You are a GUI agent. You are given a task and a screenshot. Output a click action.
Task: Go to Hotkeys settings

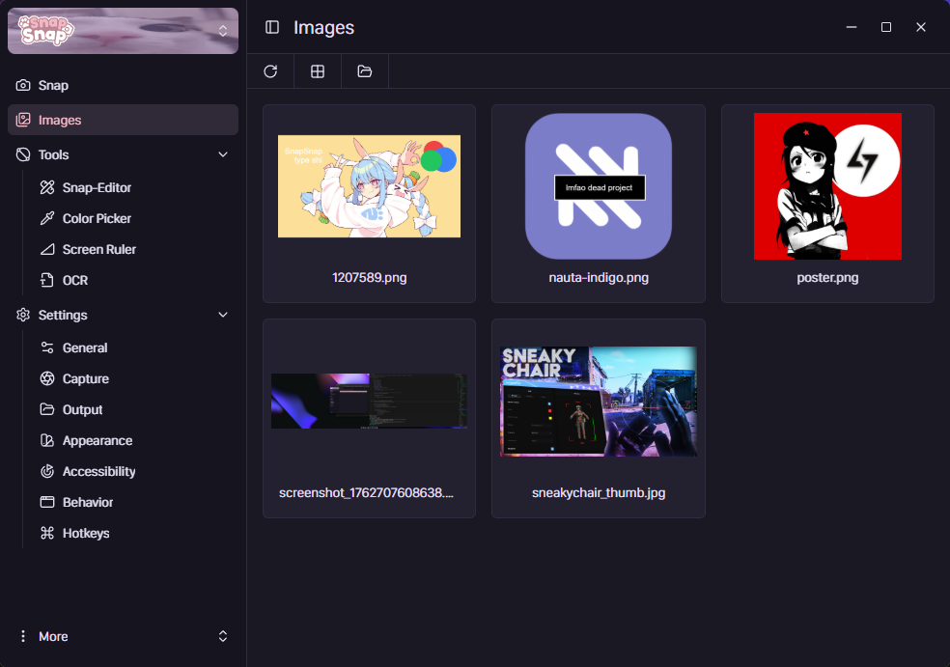coord(85,533)
